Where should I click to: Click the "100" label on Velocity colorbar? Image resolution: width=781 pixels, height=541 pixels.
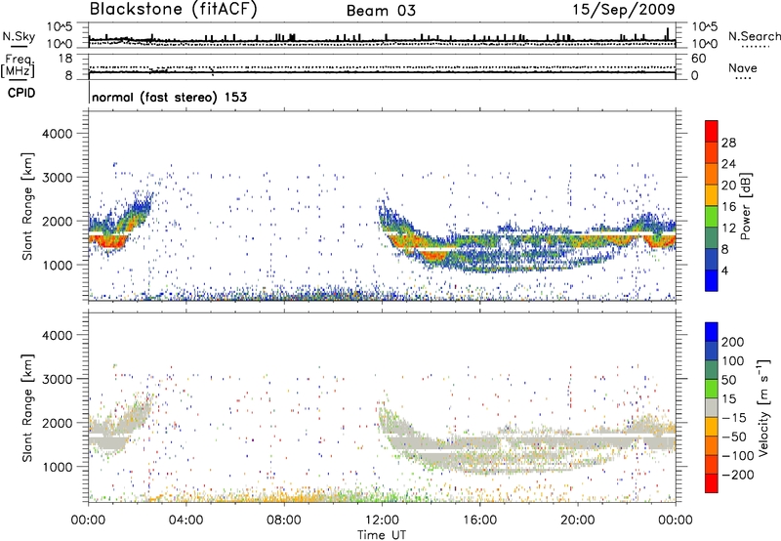coord(733,360)
